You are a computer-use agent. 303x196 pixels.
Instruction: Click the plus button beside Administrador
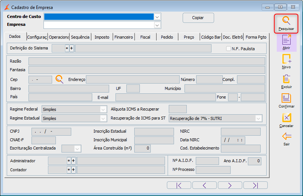(73, 161)
